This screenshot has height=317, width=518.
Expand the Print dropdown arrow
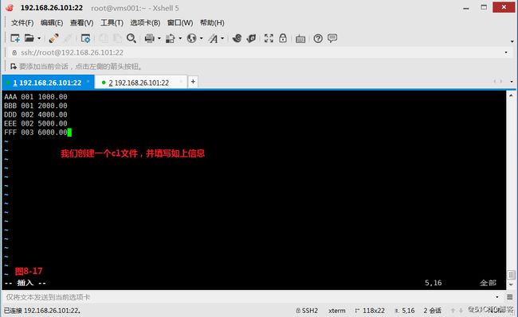point(159,38)
